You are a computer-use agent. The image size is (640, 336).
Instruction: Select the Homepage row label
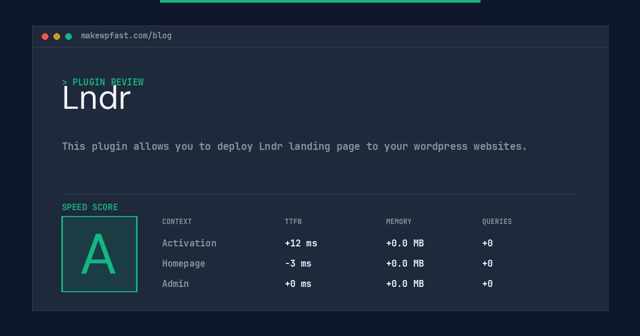pos(183,263)
